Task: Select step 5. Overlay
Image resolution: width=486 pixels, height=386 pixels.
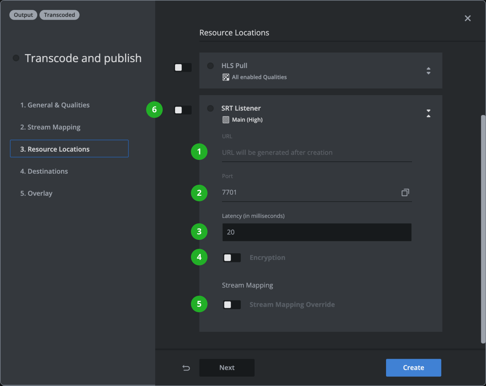Action: click(36, 193)
